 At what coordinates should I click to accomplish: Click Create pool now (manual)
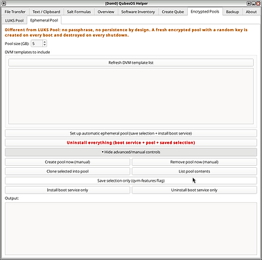pyautogui.click(x=67, y=162)
